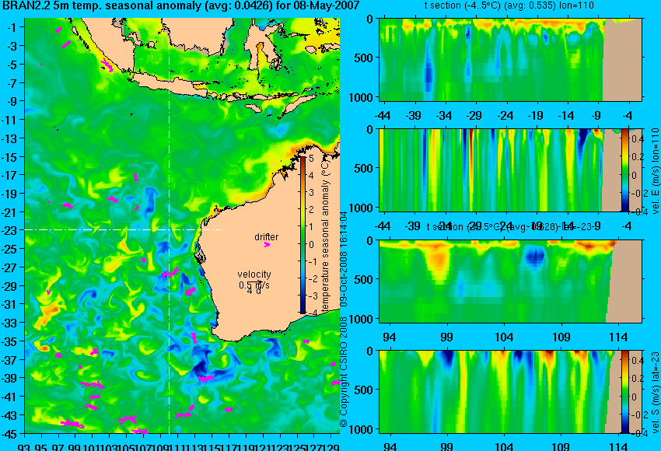Click the 'vel. E (m/s) lon=110' axis label

(656, 171)
